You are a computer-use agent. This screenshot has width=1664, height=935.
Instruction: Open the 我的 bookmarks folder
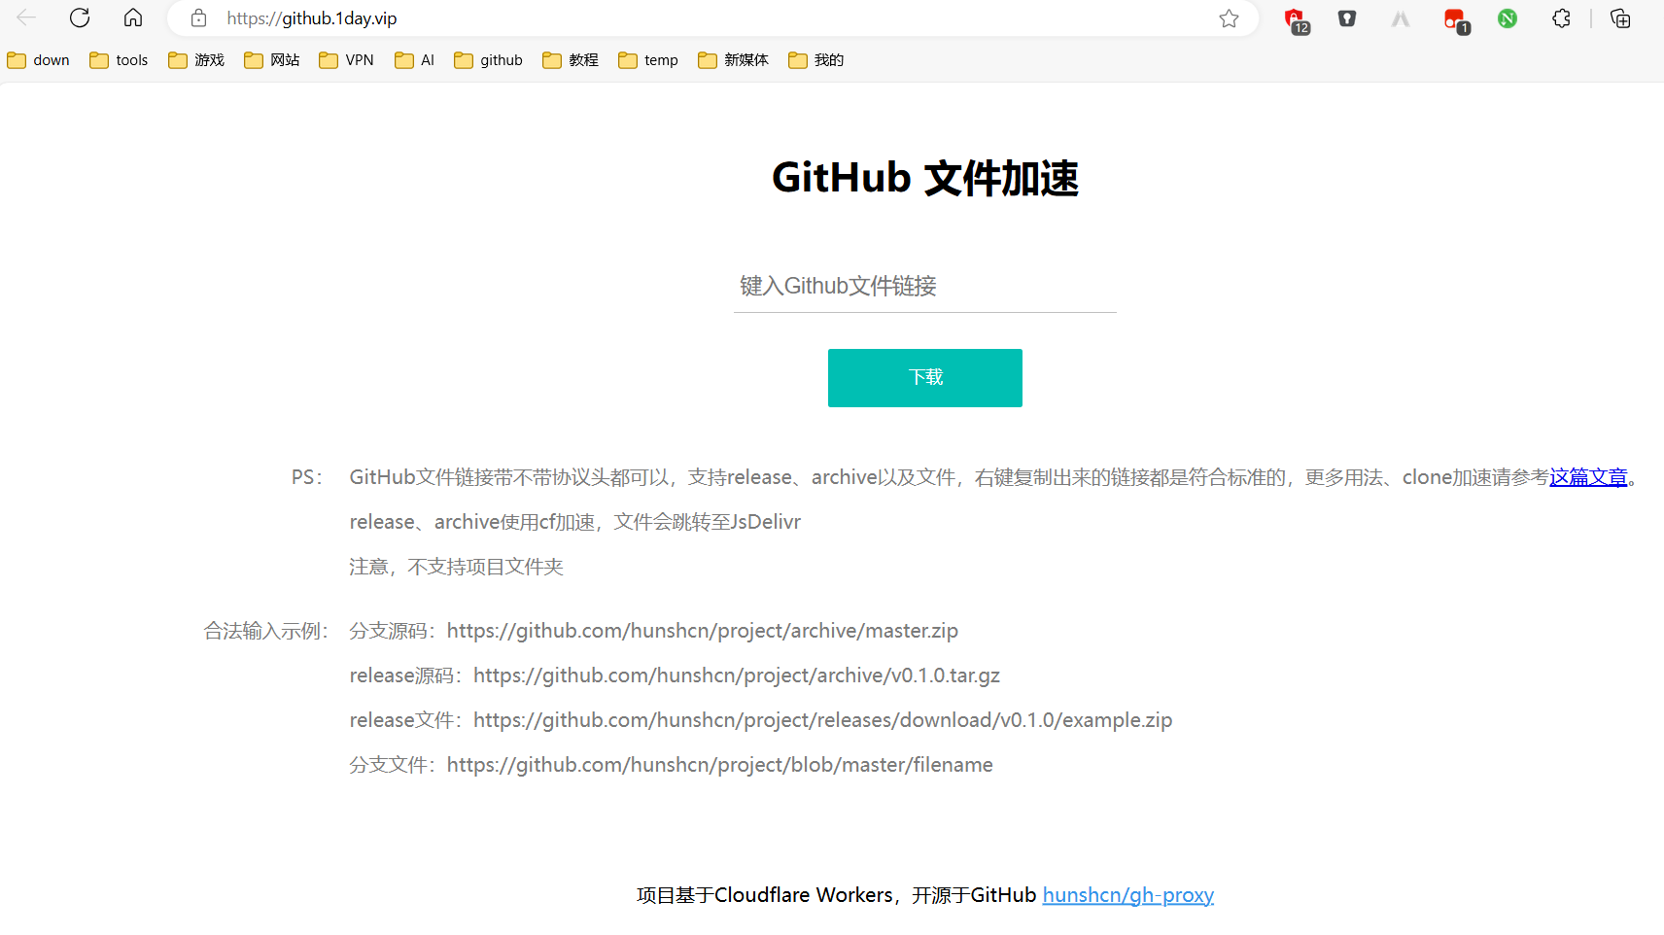coord(816,60)
